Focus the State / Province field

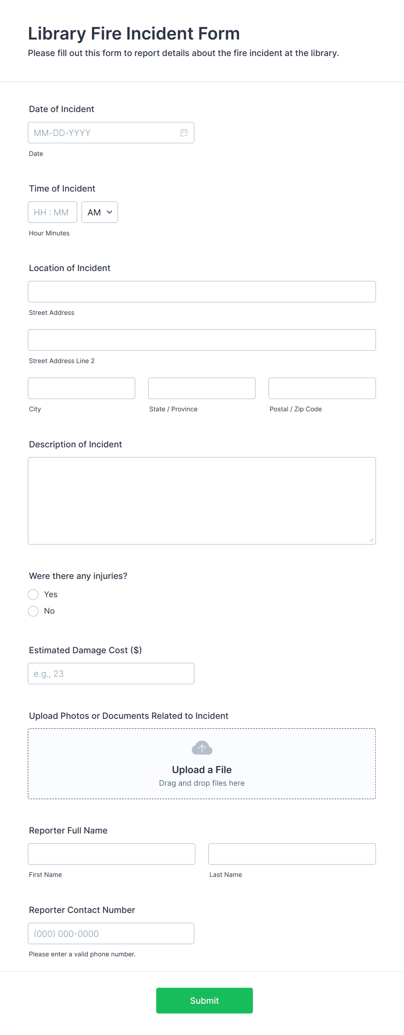pos(202,388)
